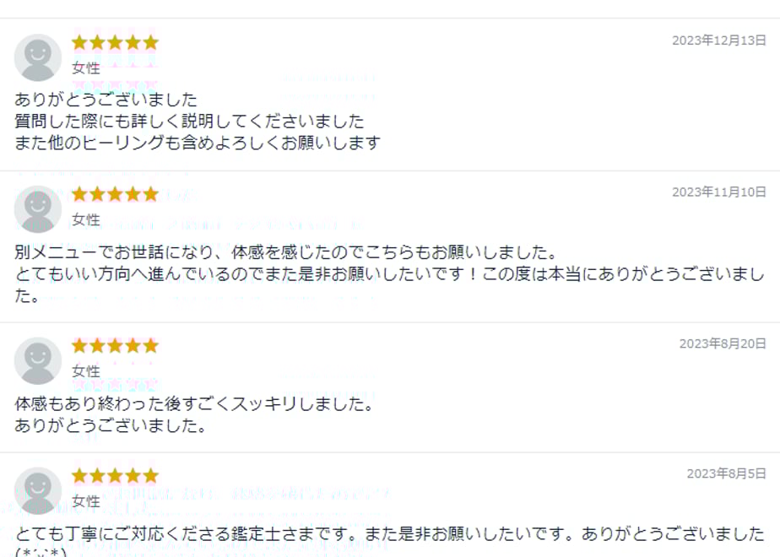Click the date 2023年8月20日
This screenshot has width=780, height=557.
click(x=723, y=344)
